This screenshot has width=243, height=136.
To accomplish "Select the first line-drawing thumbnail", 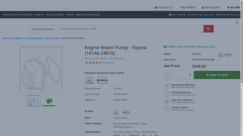I will [x=33, y=101].
